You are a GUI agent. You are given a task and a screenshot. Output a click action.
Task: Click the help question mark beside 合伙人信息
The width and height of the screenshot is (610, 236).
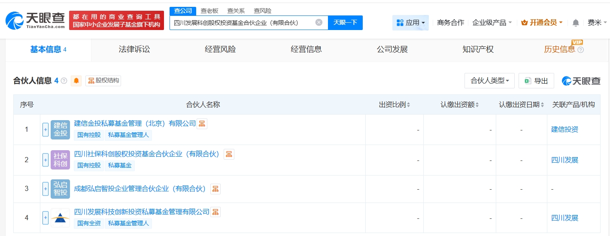pyautogui.click(x=64, y=81)
